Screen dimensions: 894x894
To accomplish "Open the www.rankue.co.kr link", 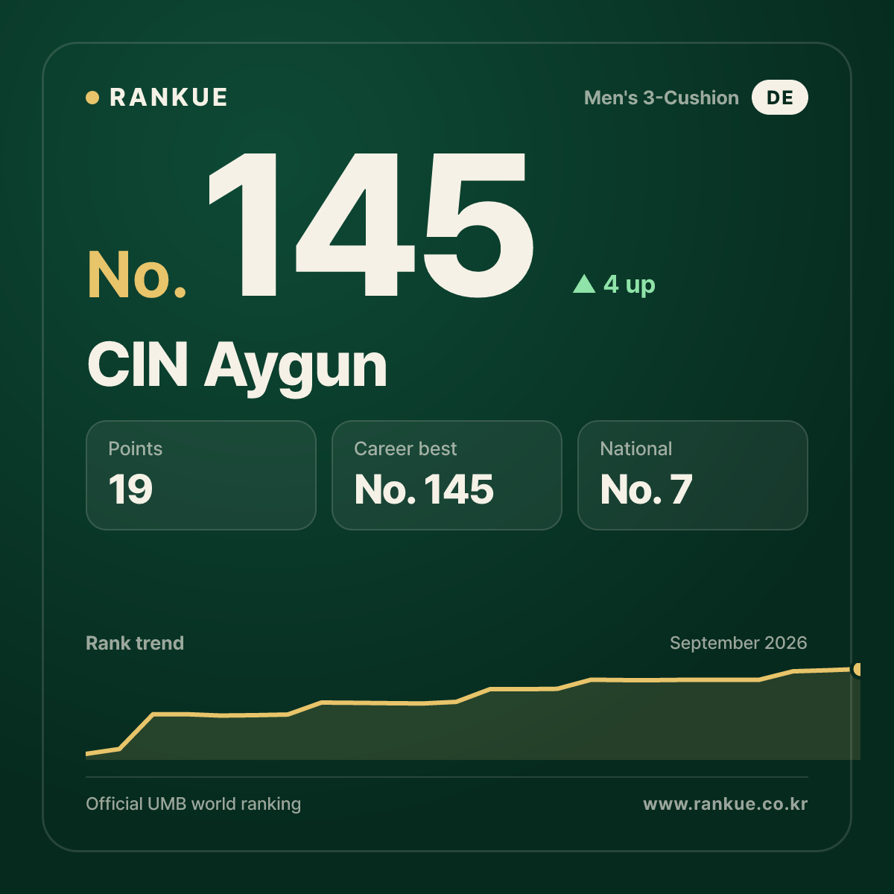I will tap(725, 804).
